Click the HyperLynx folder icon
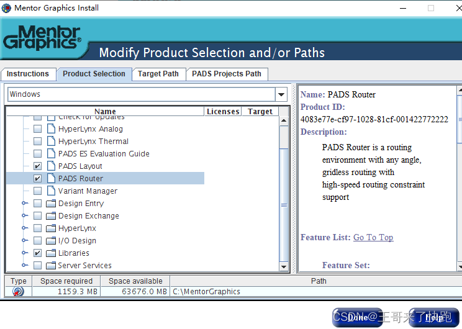 [x=51, y=228]
